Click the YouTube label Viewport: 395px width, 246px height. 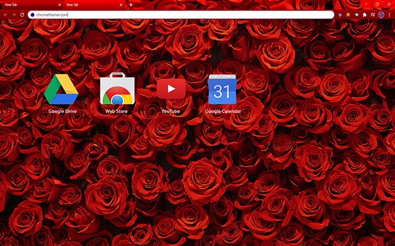(170, 111)
